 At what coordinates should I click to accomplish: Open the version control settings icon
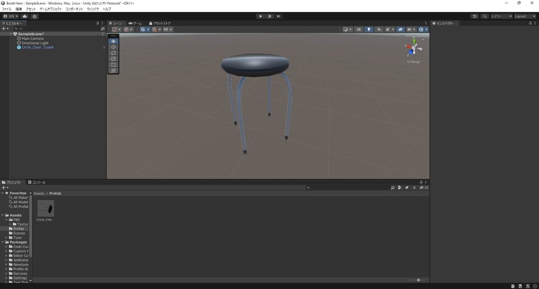pyautogui.click(x=34, y=16)
